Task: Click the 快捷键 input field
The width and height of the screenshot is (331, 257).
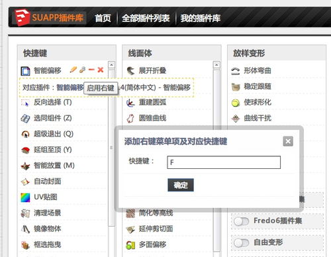Action: click(224, 162)
